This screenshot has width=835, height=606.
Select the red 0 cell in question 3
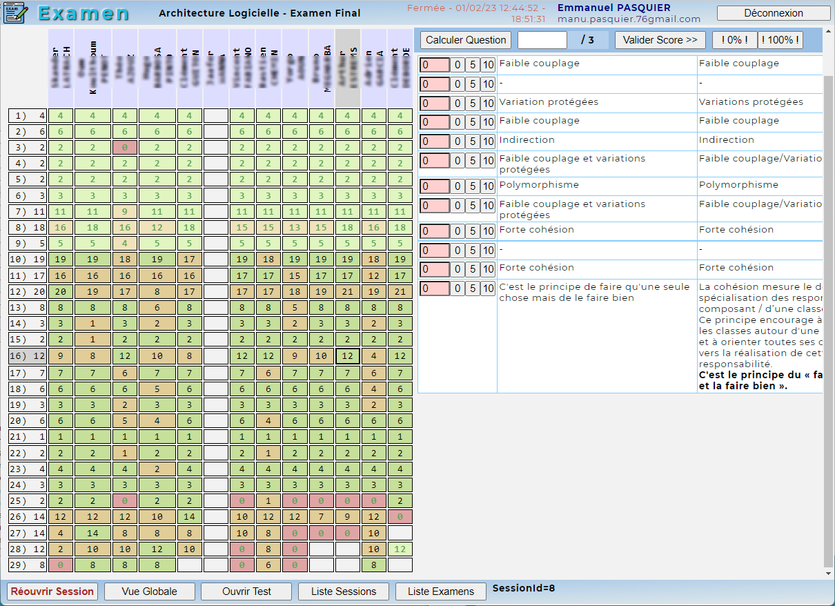[124, 148]
